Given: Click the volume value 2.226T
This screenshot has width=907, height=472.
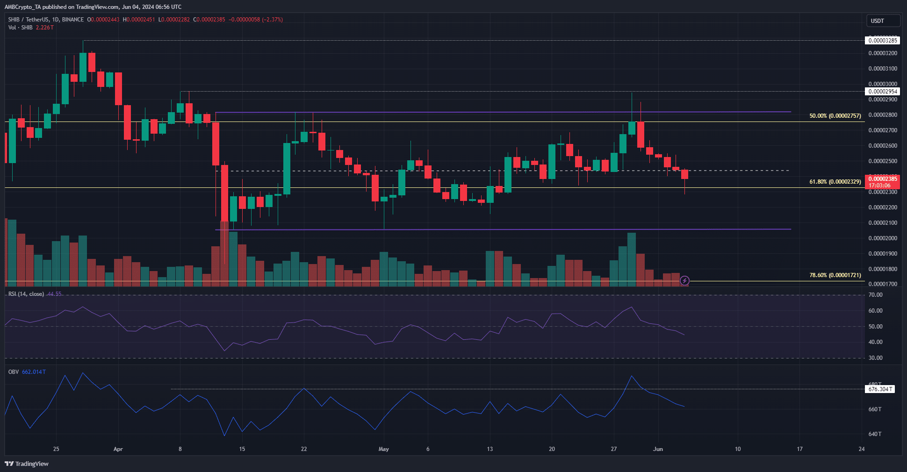Looking at the screenshot, I should [44, 28].
